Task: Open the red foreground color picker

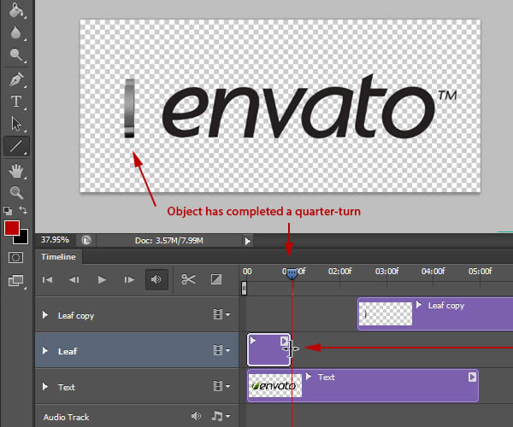Action: click(x=11, y=228)
